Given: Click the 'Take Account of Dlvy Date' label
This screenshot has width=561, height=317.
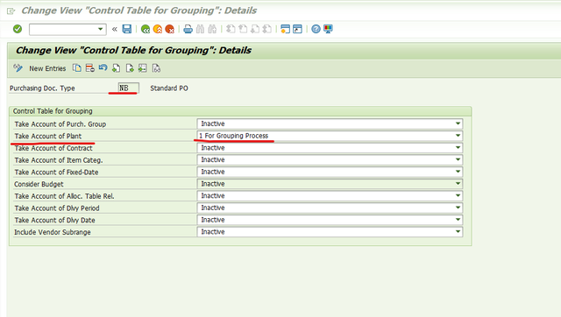Looking at the screenshot, I should click(x=54, y=220).
